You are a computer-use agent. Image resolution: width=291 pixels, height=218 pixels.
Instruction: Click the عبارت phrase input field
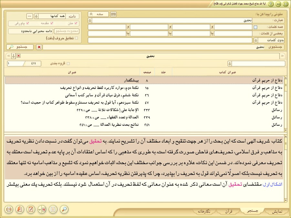(171, 21)
